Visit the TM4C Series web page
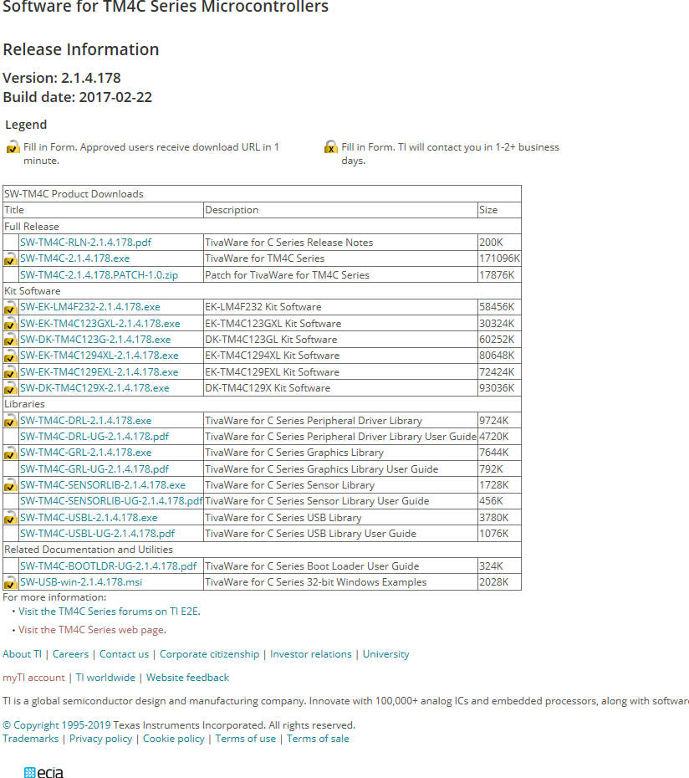689x778 pixels. (91, 630)
